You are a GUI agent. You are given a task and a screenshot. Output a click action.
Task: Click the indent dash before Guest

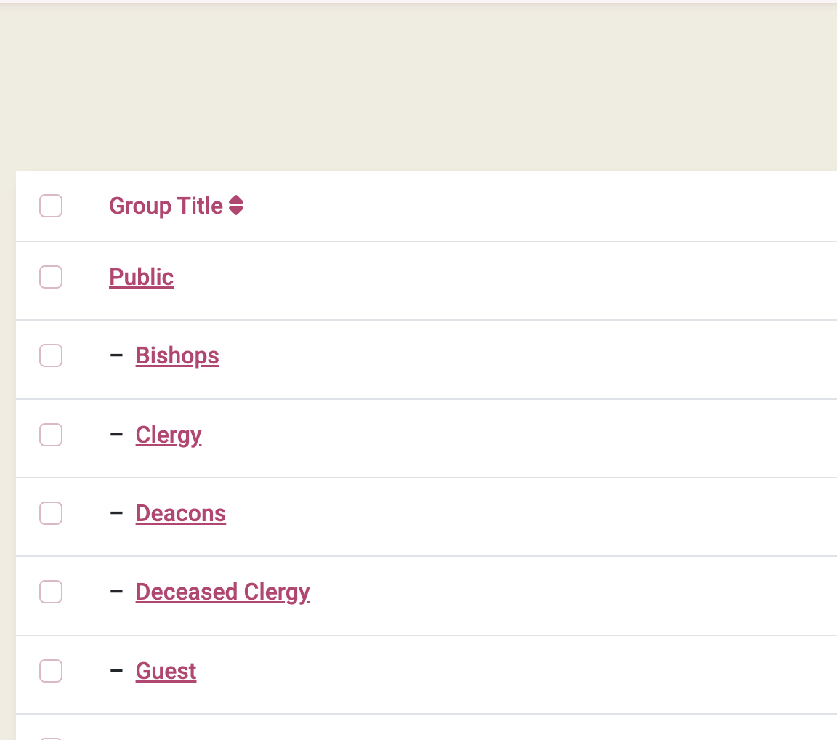(116, 671)
